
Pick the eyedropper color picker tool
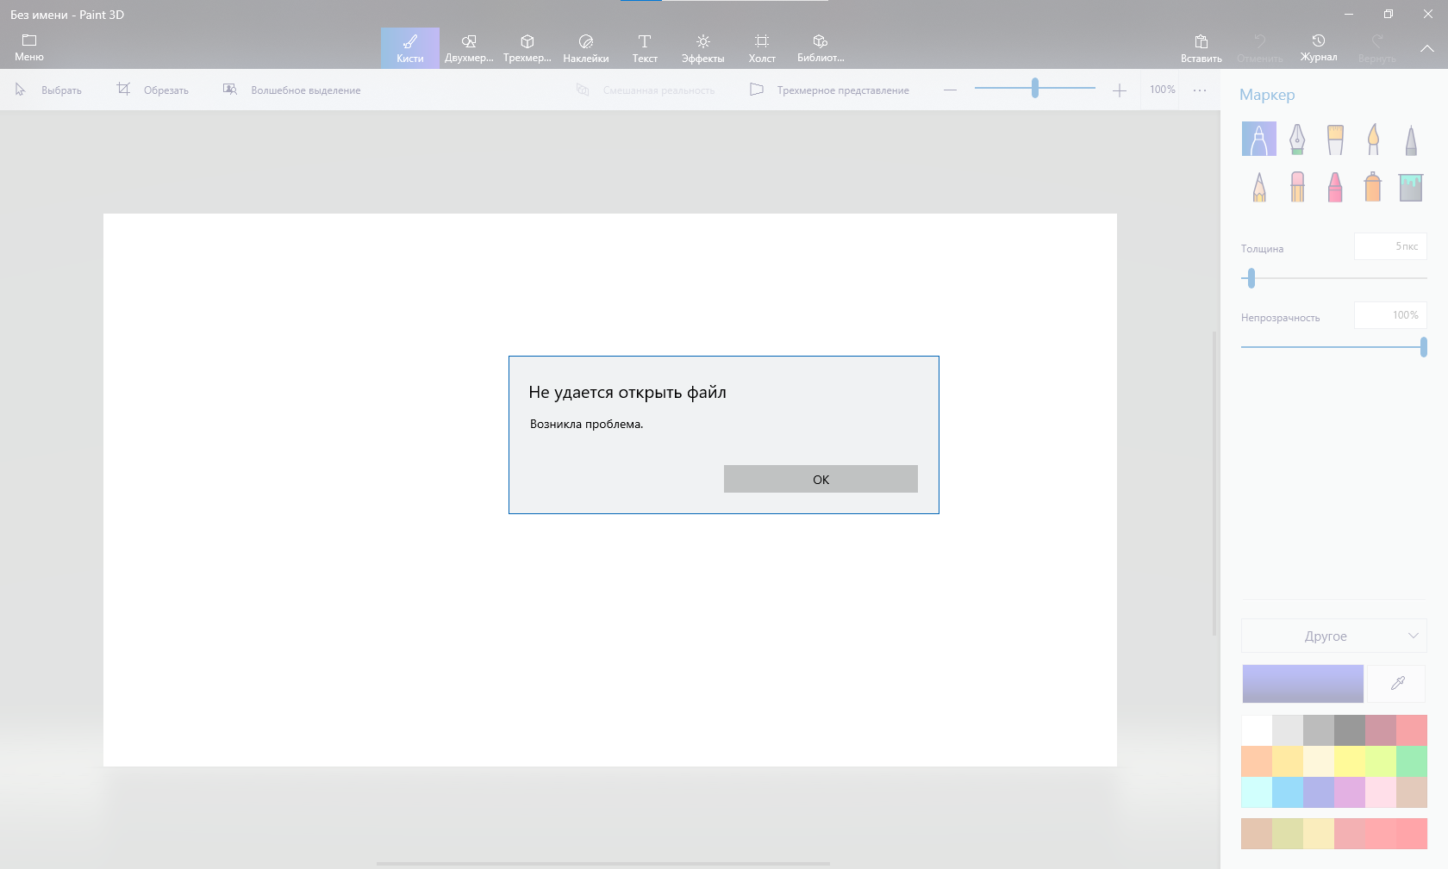point(1397,684)
